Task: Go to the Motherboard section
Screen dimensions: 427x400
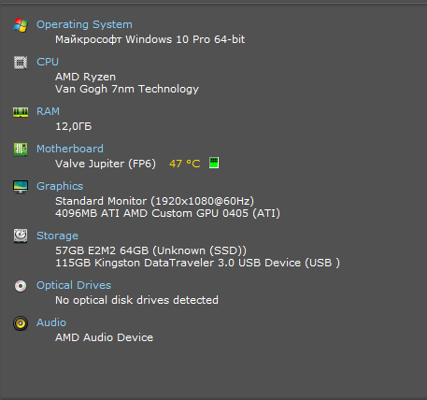Action: [x=70, y=149]
